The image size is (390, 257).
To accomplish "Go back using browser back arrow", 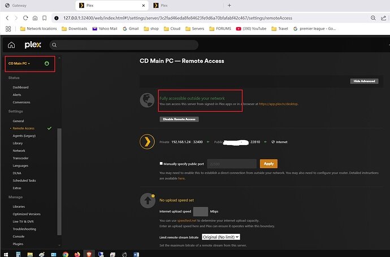I will [7, 18].
